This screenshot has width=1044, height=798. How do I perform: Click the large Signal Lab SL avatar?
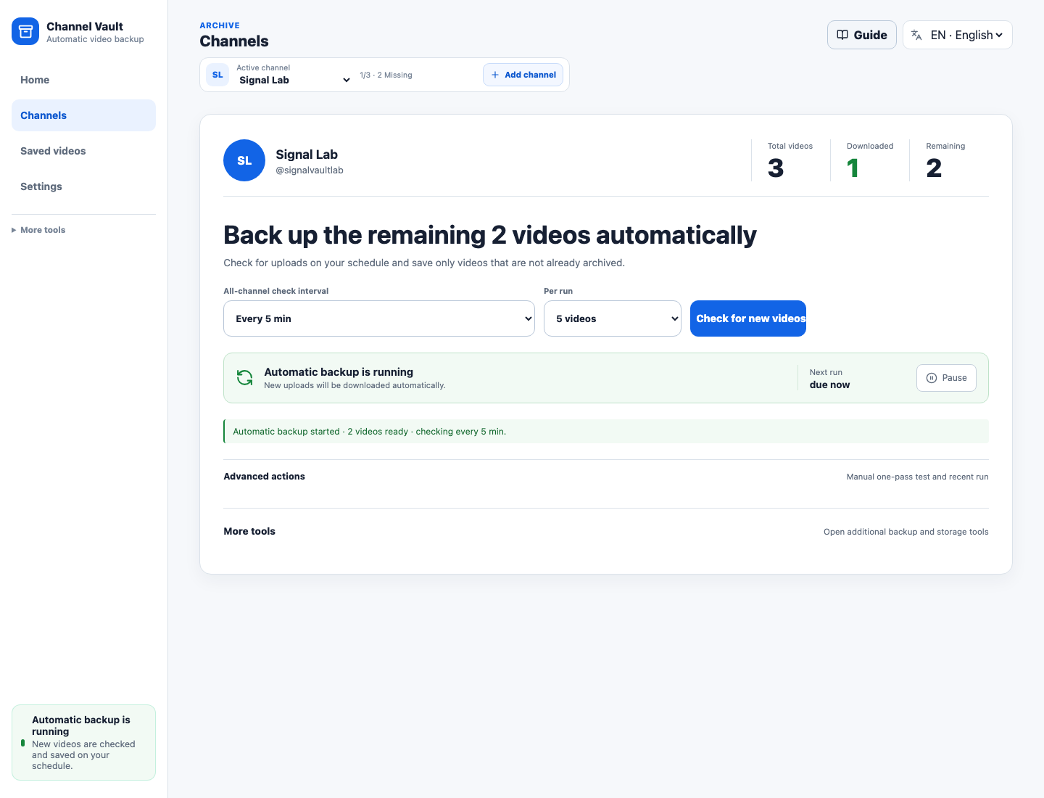244,160
